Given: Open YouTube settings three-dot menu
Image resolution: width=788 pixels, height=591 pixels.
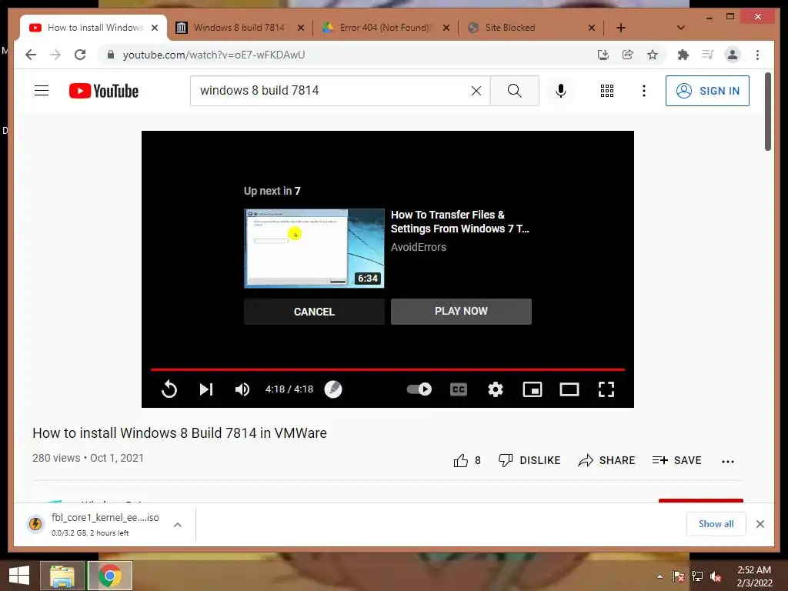Looking at the screenshot, I should (644, 91).
